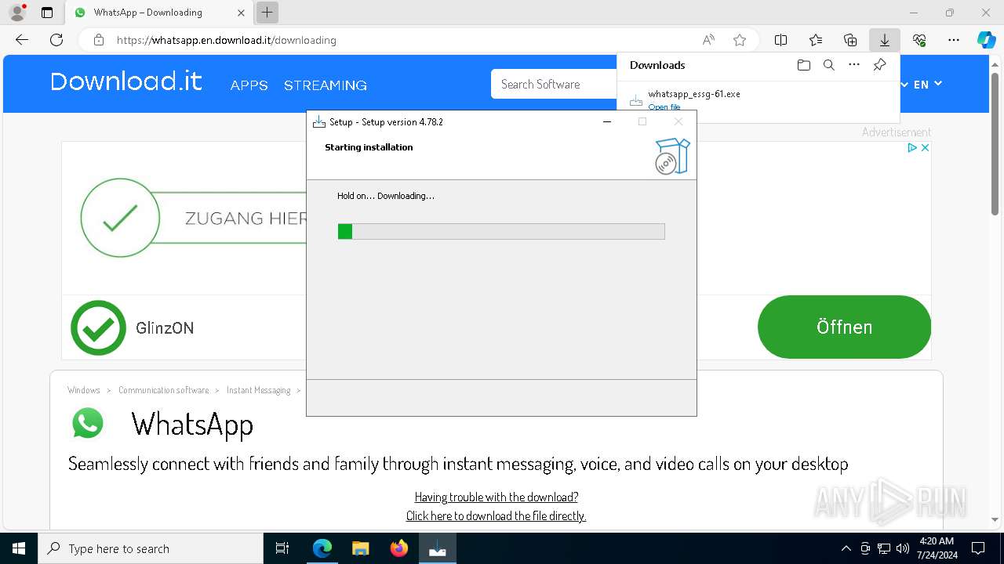Open the Windows breadcrumb link
Screen dimensions: 1004x564
coord(84,390)
